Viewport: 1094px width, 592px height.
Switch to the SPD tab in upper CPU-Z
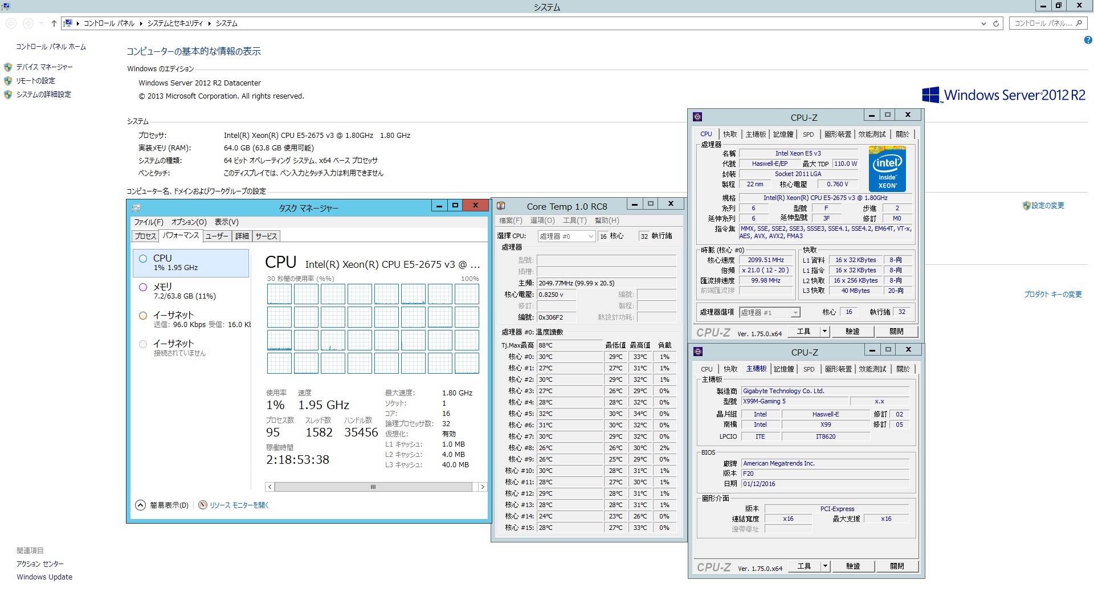coord(808,134)
